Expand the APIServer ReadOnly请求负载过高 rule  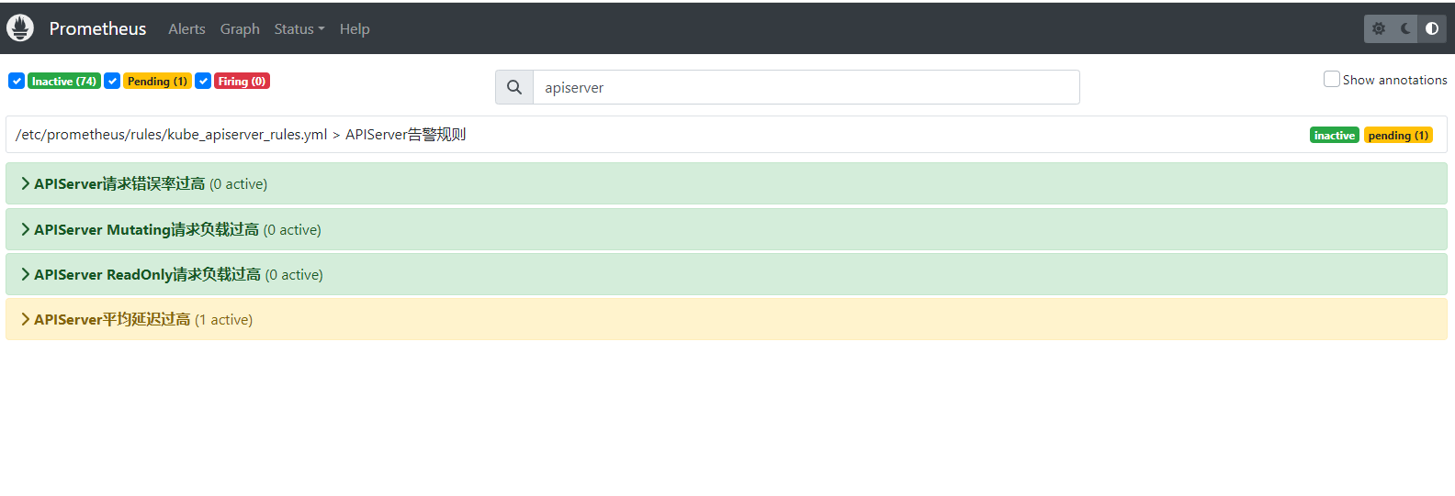pyautogui.click(x=147, y=274)
